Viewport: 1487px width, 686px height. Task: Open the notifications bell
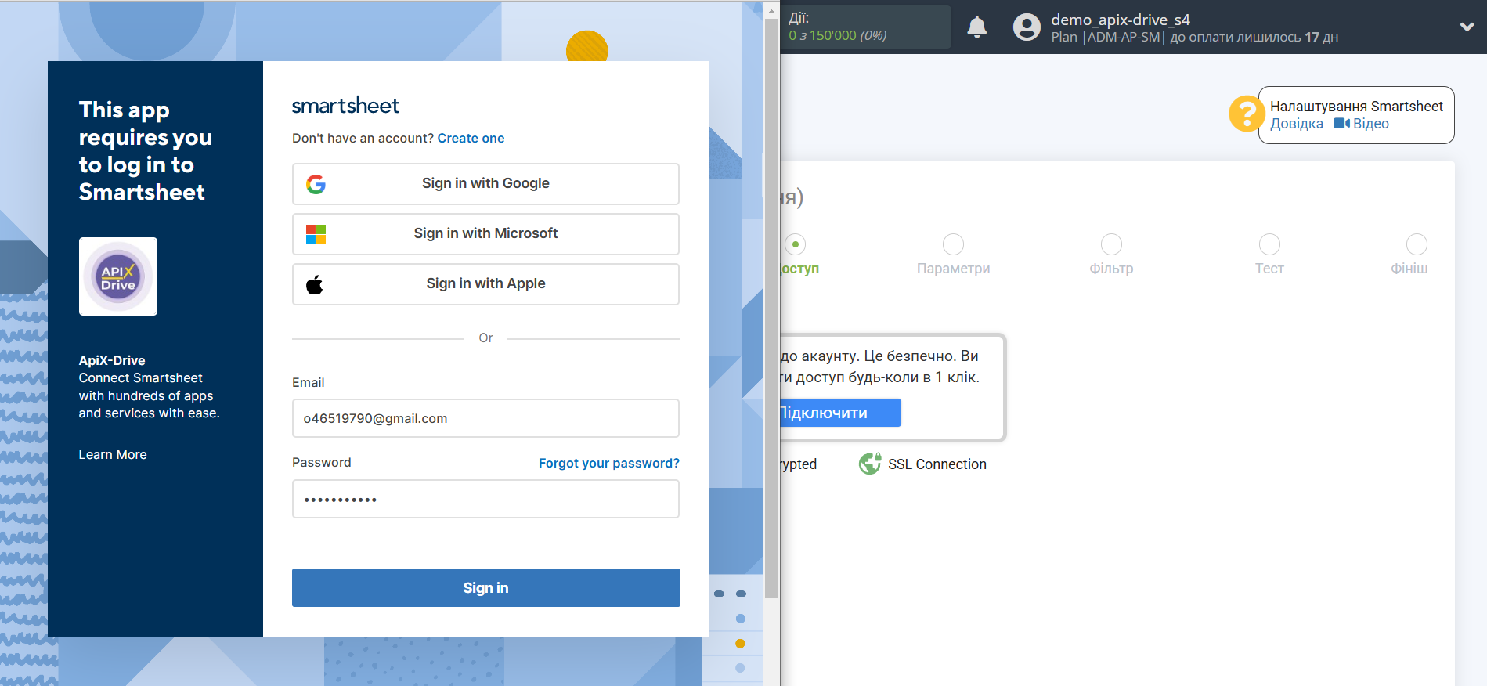(x=976, y=27)
